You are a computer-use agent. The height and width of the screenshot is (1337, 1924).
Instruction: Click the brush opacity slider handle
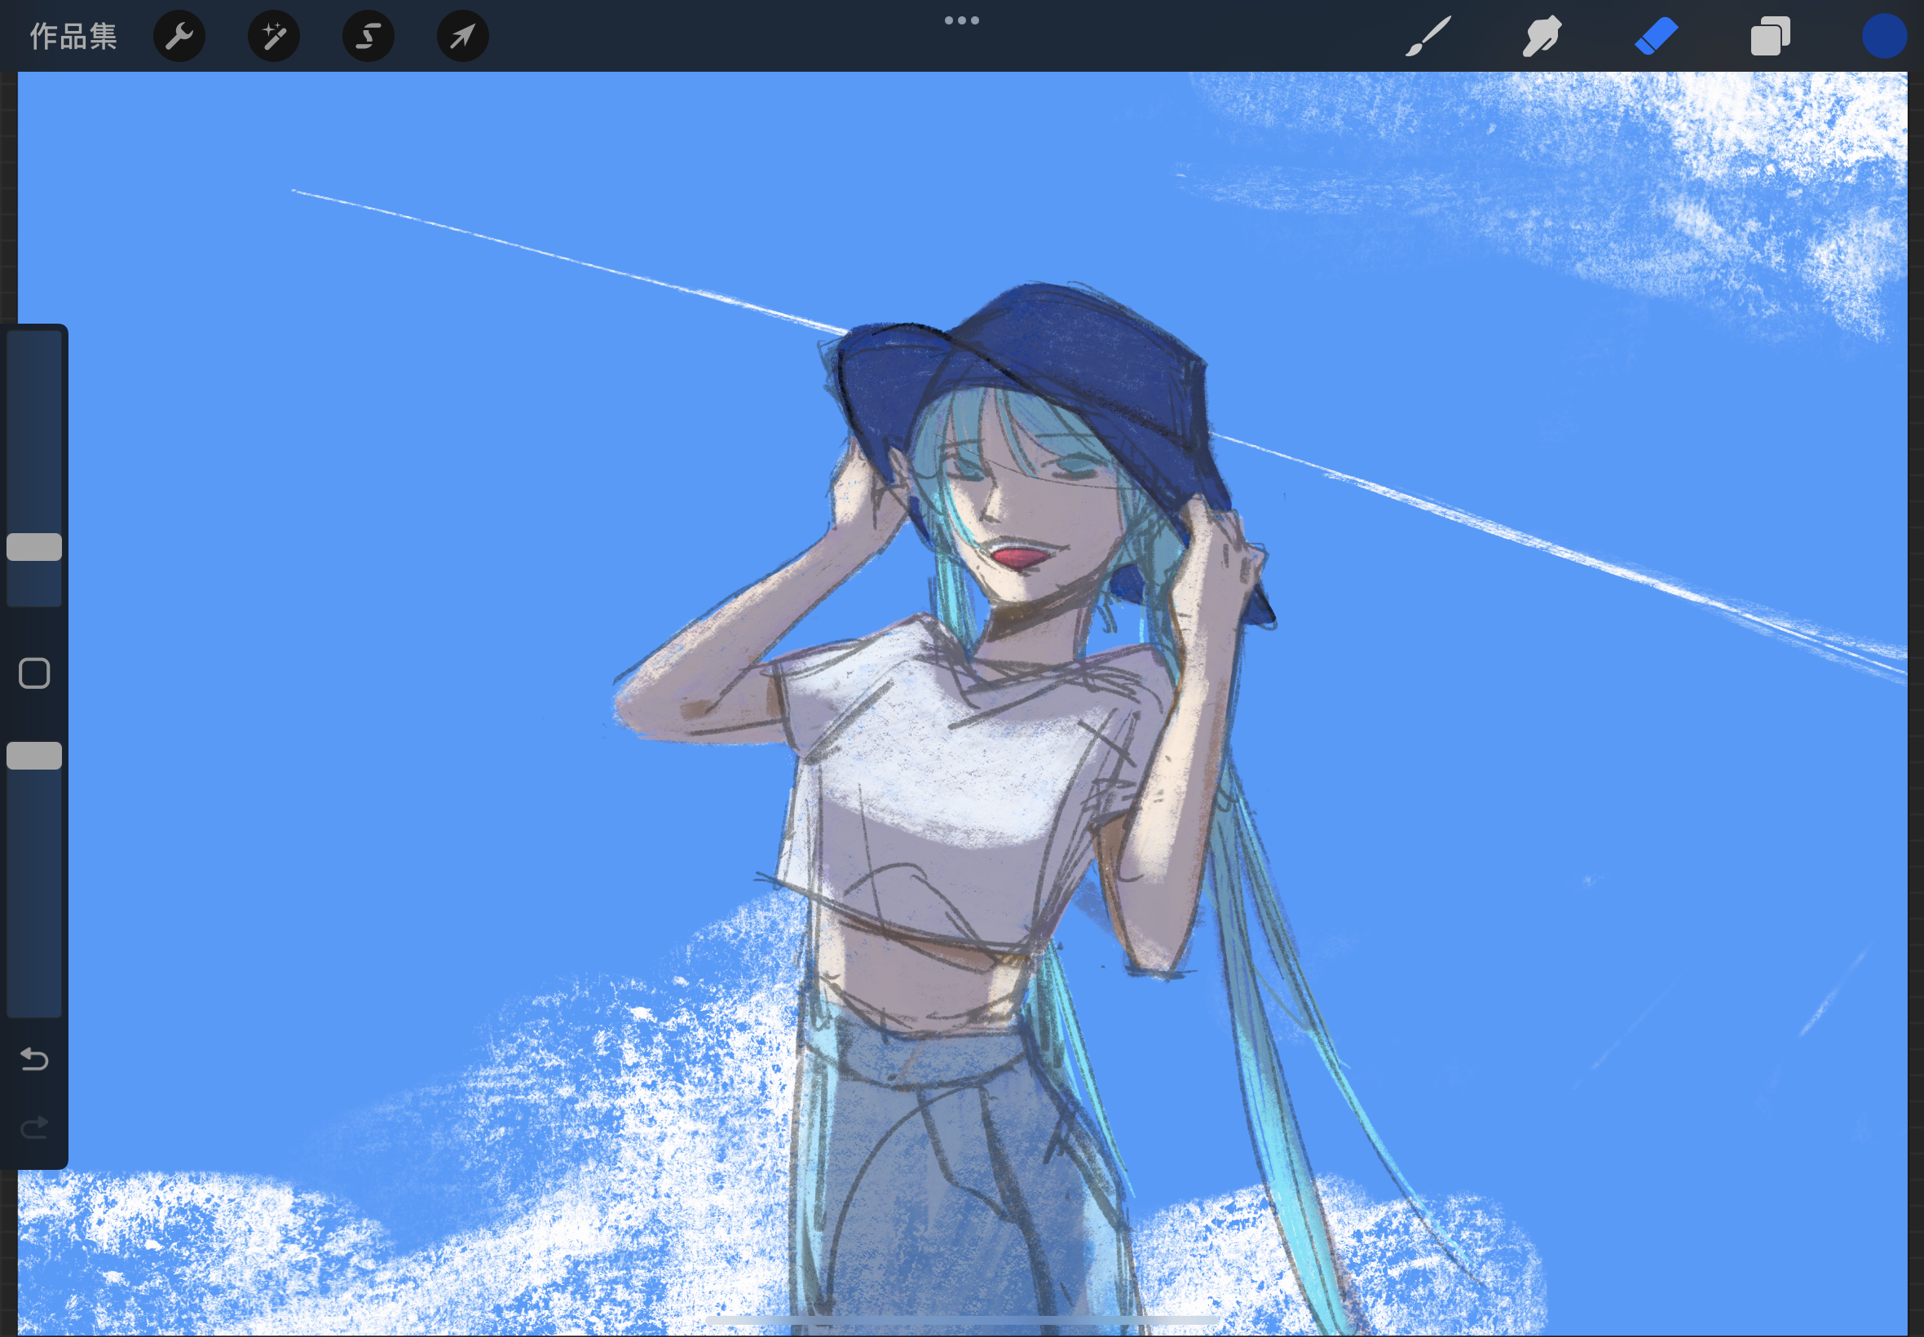34,756
